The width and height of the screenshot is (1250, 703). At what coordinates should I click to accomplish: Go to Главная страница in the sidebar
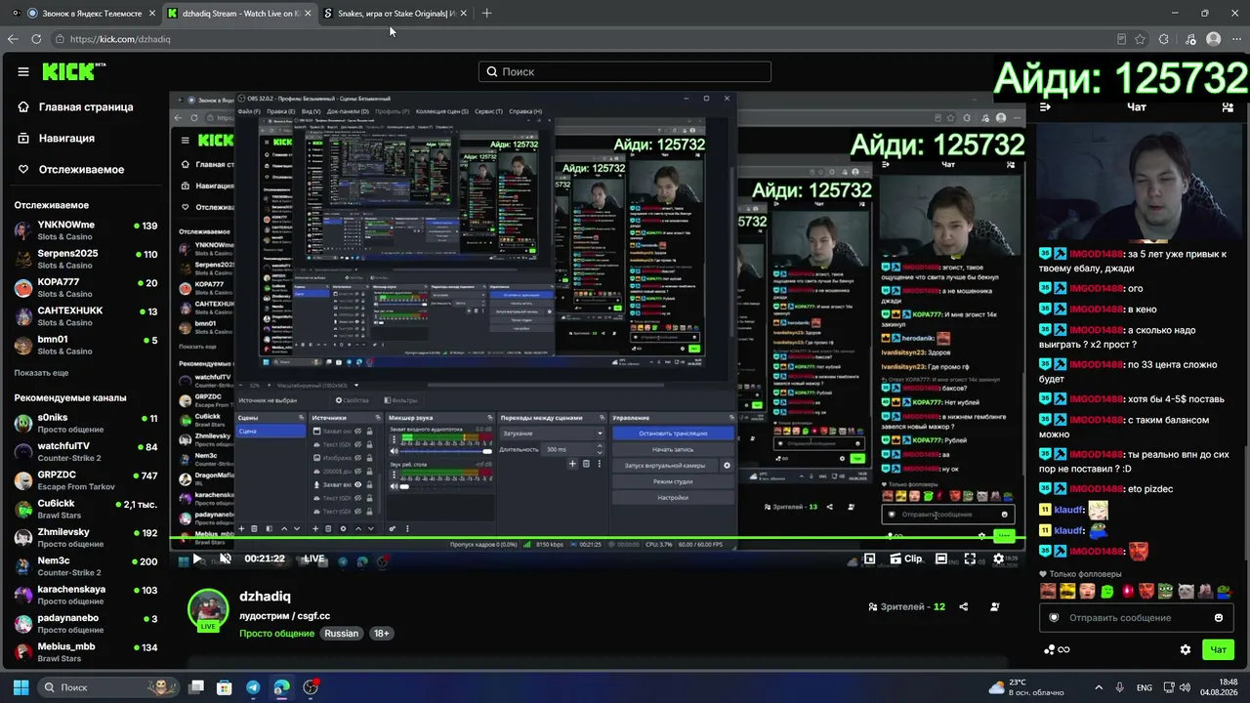[76, 107]
